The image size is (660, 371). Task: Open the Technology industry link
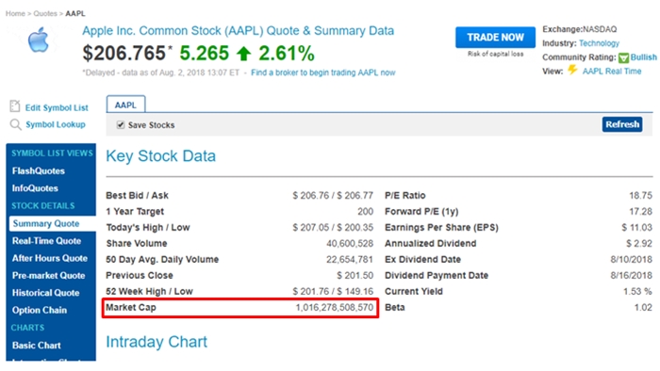click(599, 43)
